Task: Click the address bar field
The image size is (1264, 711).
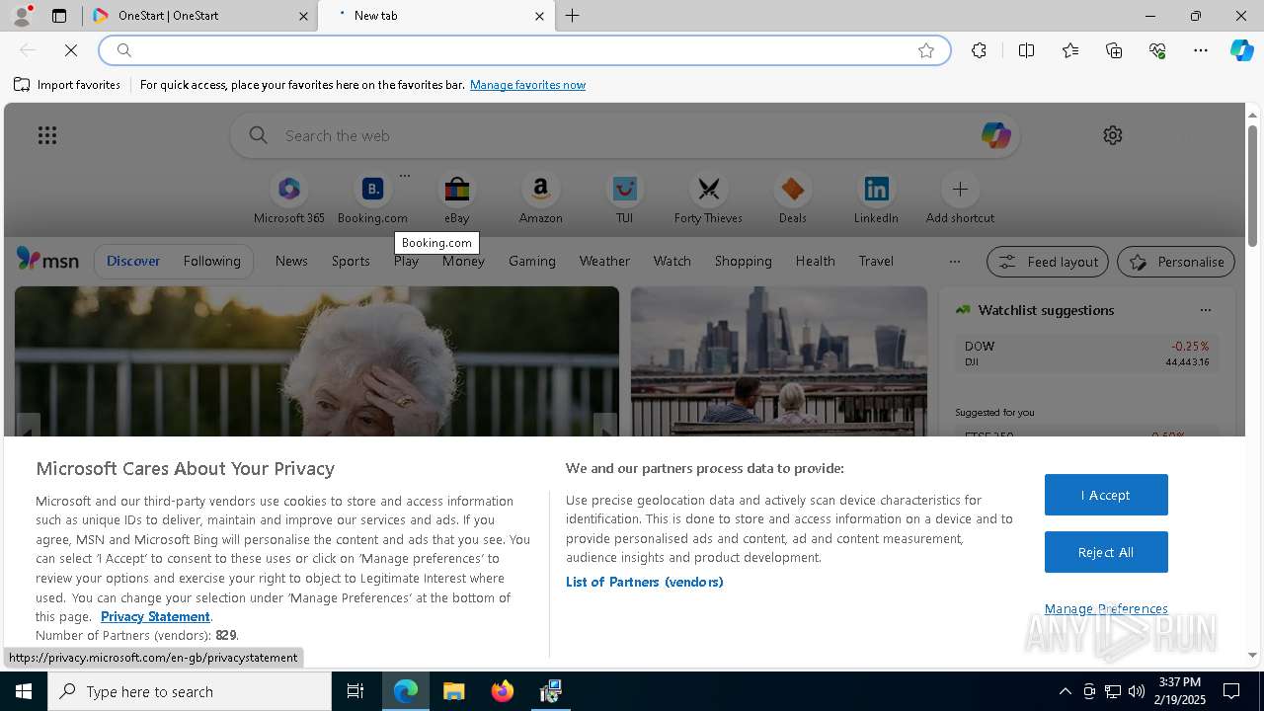Action: pyautogui.click(x=523, y=50)
